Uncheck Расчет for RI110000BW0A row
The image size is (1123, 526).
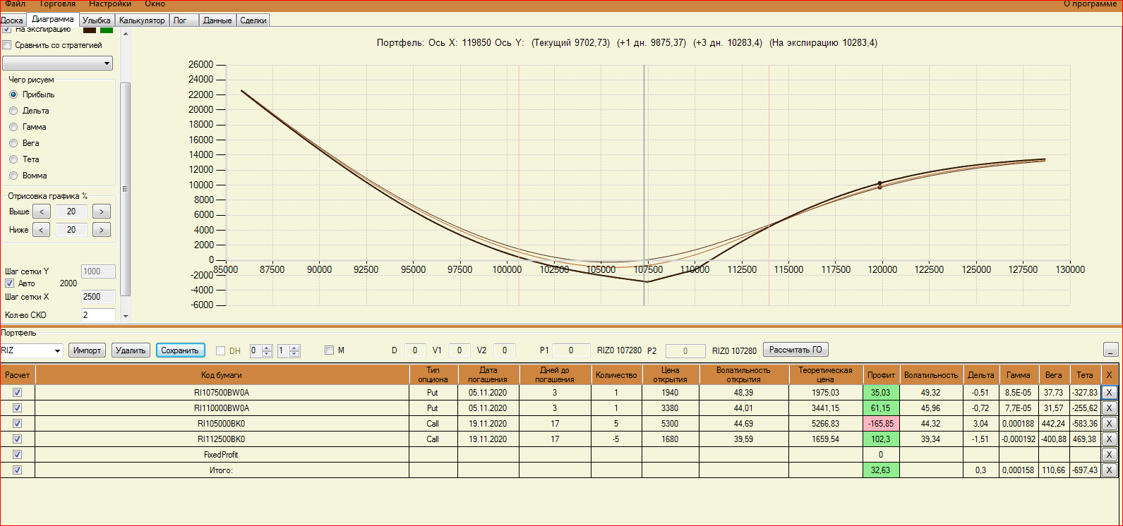pos(18,408)
